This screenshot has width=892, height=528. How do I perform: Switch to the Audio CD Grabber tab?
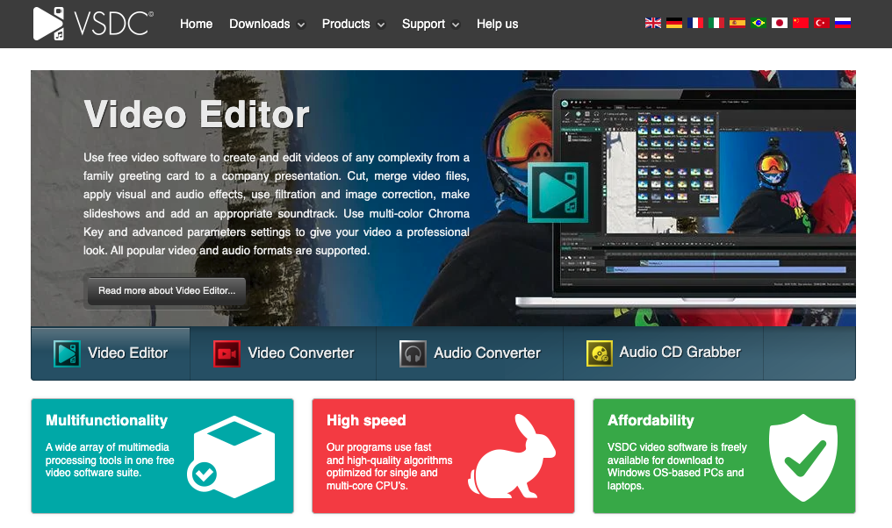[x=664, y=353]
